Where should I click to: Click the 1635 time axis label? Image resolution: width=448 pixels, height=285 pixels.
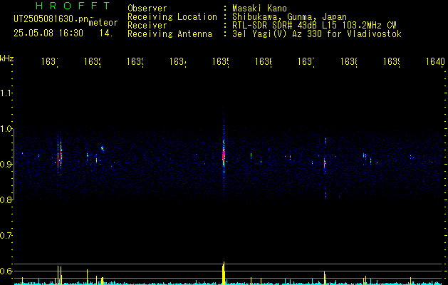221,61
